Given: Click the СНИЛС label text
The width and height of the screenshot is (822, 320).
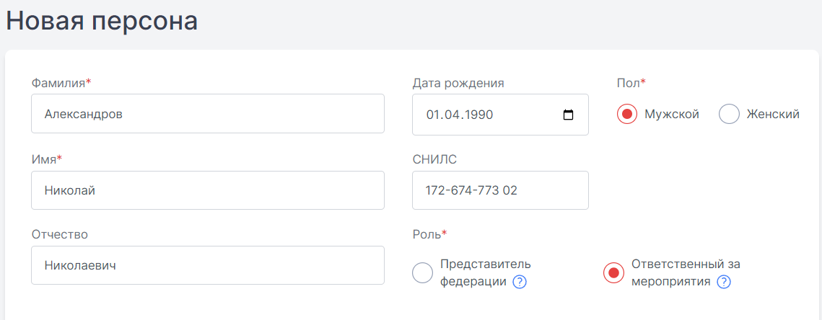Looking at the screenshot, I should 434,160.
